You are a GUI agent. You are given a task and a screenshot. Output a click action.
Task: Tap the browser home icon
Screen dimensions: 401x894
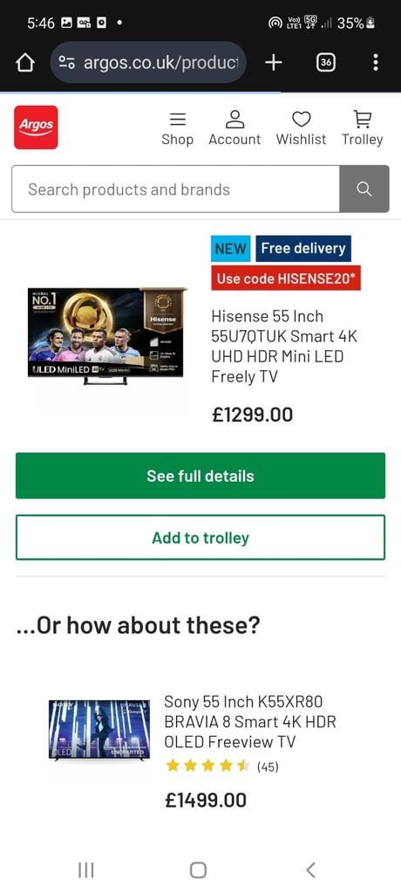[x=25, y=63]
